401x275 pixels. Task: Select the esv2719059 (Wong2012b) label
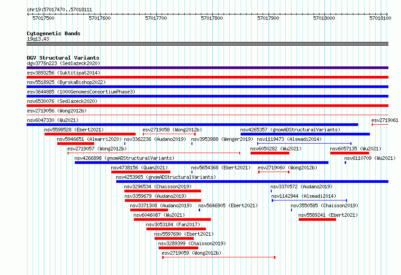point(191,253)
